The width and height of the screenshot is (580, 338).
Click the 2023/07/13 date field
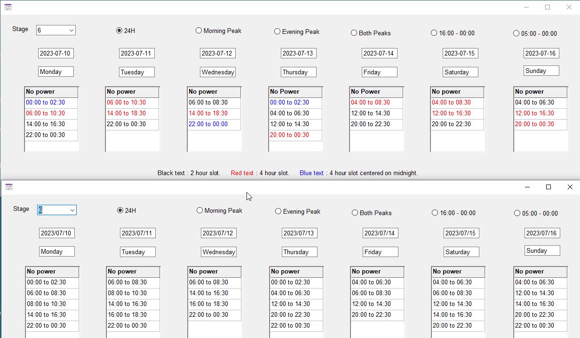(x=299, y=233)
